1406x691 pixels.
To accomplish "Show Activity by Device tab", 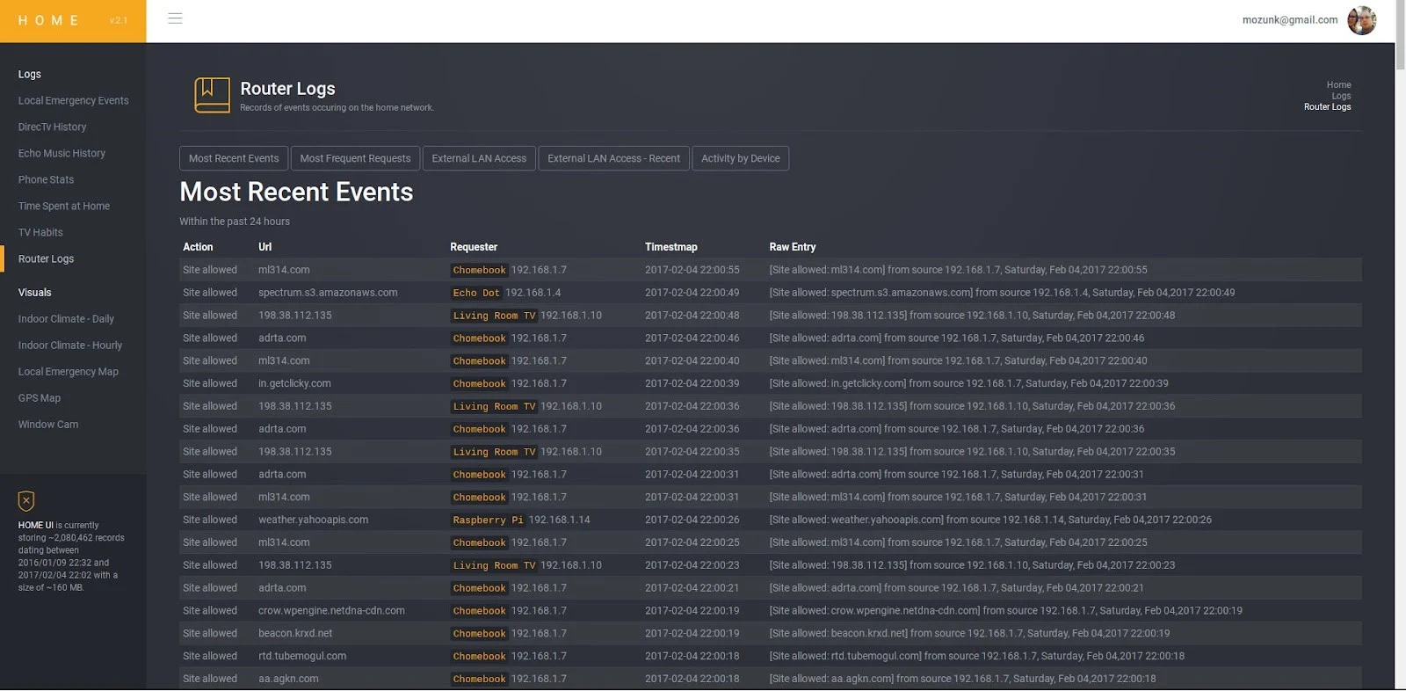I will (x=740, y=158).
